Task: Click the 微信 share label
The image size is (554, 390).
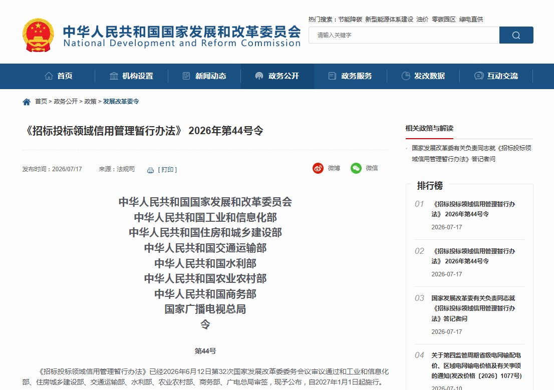Action: coord(372,168)
